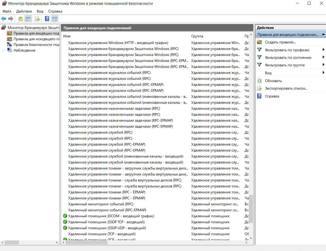Toggle the console tree toolbar icon

[x=28, y=19]
